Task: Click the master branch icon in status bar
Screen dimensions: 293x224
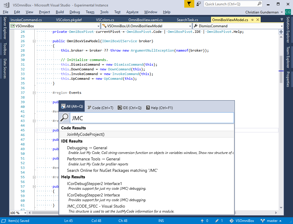Action: point(263,221)
